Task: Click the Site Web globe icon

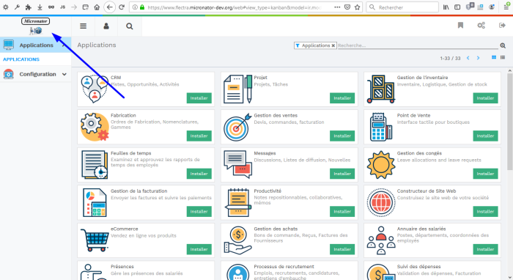Action: tap(381, 202)
